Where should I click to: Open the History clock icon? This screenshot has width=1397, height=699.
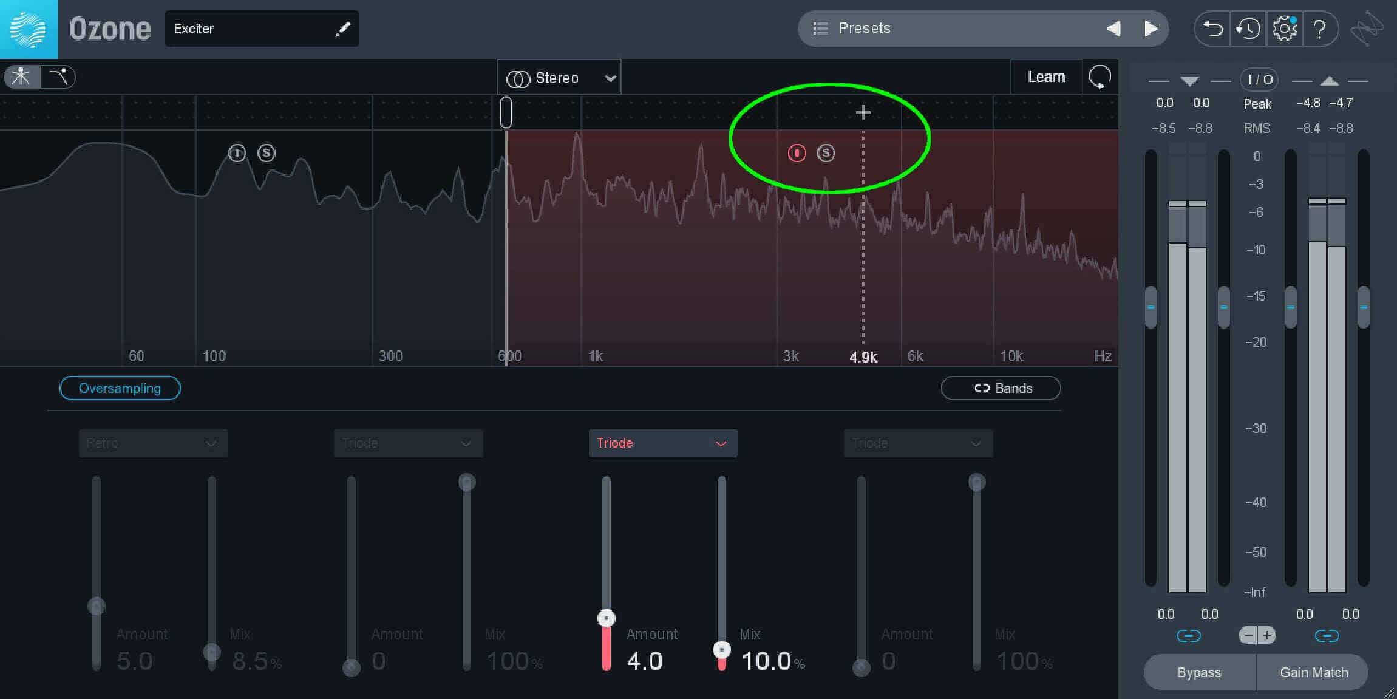pos(1248,29)
